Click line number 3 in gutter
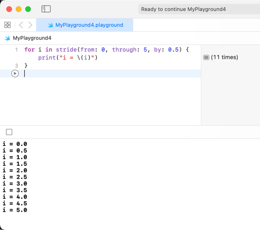Image resolution: width=260 pixels, height=230 pixels. [17, 66]
